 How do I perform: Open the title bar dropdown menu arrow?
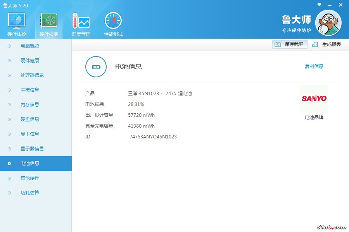[x=319, y=5]
